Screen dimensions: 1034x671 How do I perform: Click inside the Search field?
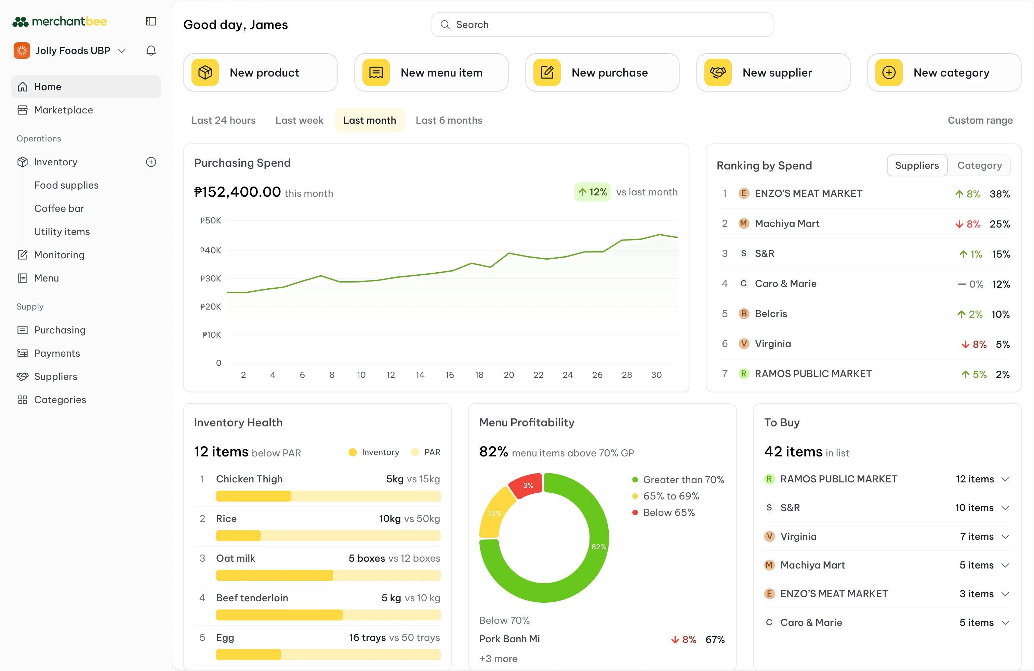(602, 24)
